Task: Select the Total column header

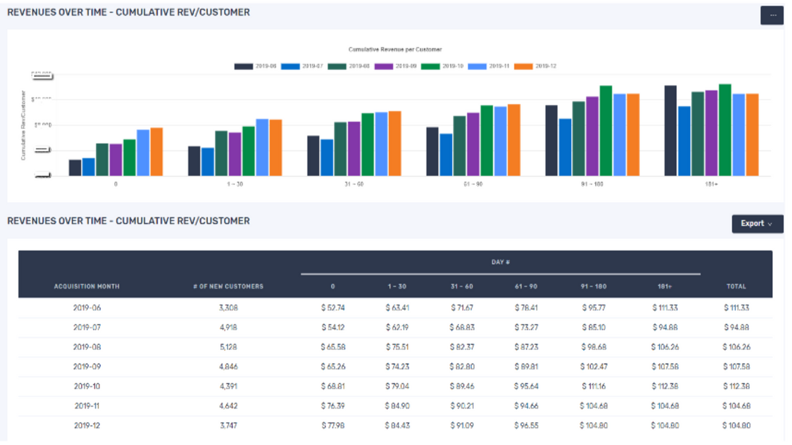Action: coord(736,287)
